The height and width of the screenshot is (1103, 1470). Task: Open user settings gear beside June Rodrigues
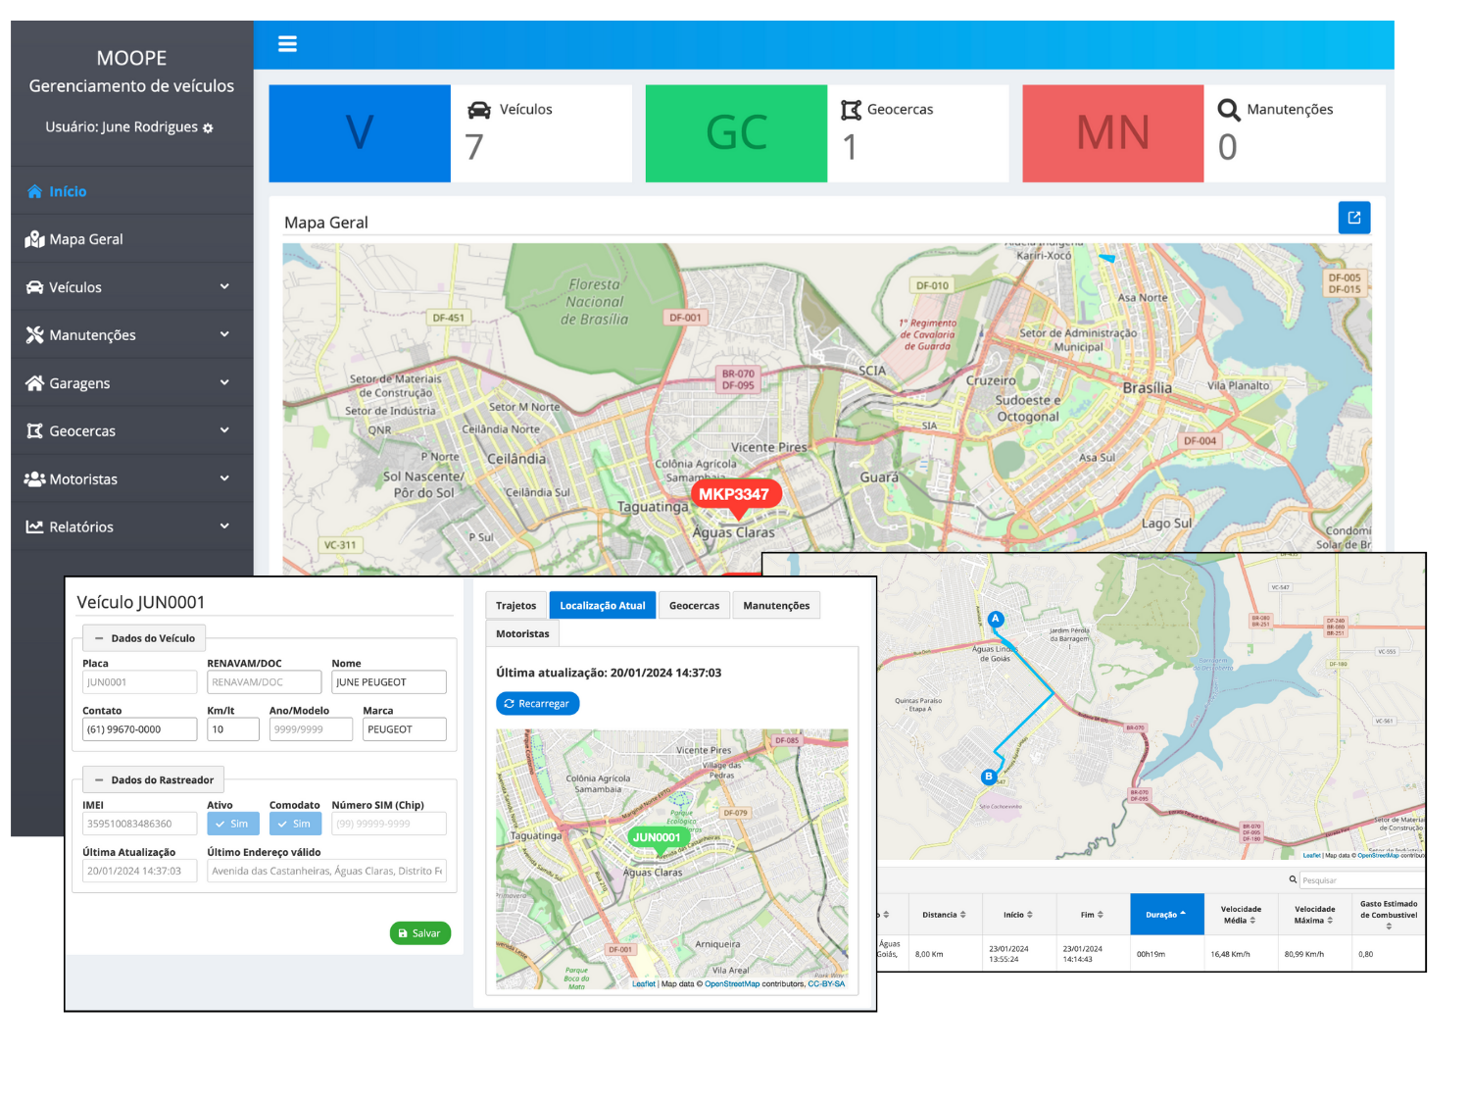pos(208,128)
